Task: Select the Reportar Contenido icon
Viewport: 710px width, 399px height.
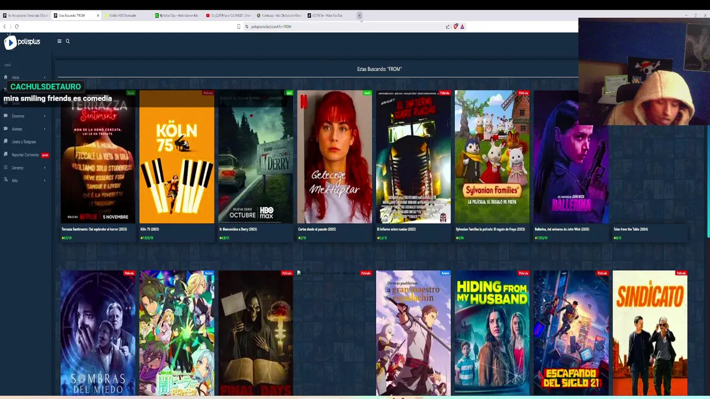Action: pos(6,155)
